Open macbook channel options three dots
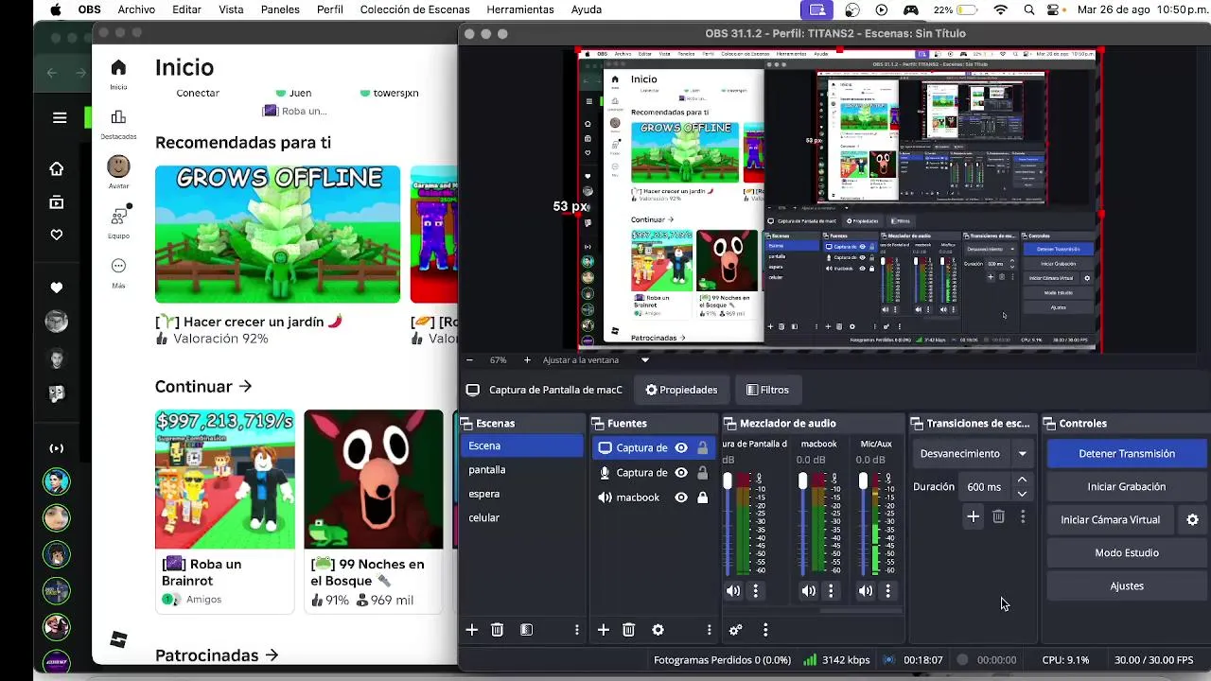 [x=831, y=591]
